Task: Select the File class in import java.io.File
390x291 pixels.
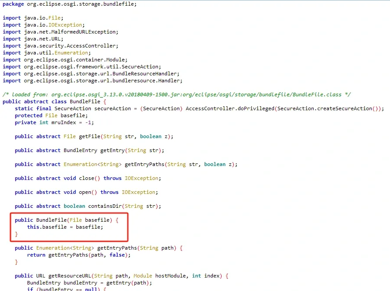Action: (x=55, y=18)
